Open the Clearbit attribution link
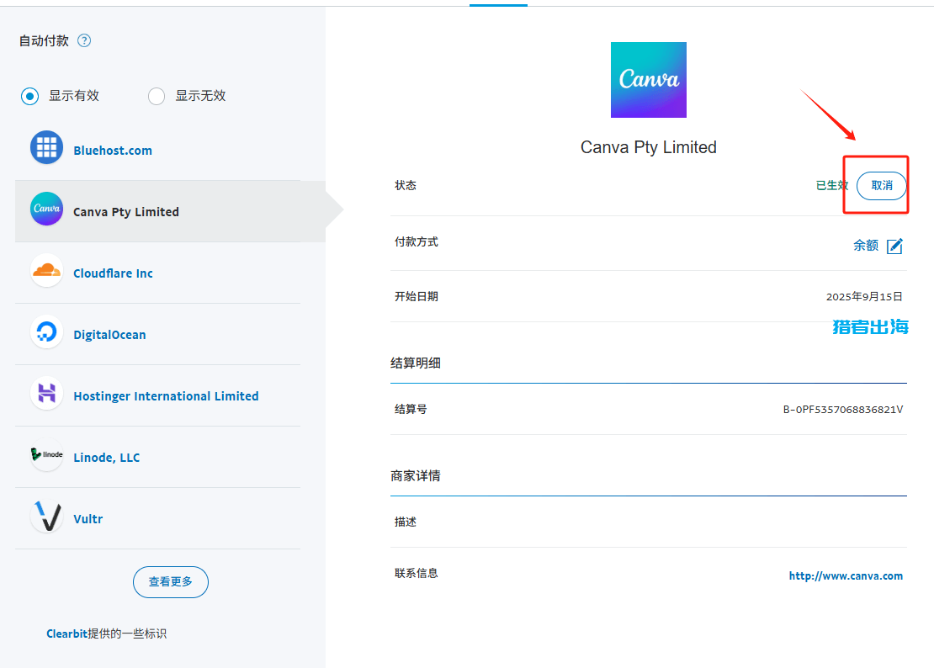The image size is (934, 668). tap(66, 634)
